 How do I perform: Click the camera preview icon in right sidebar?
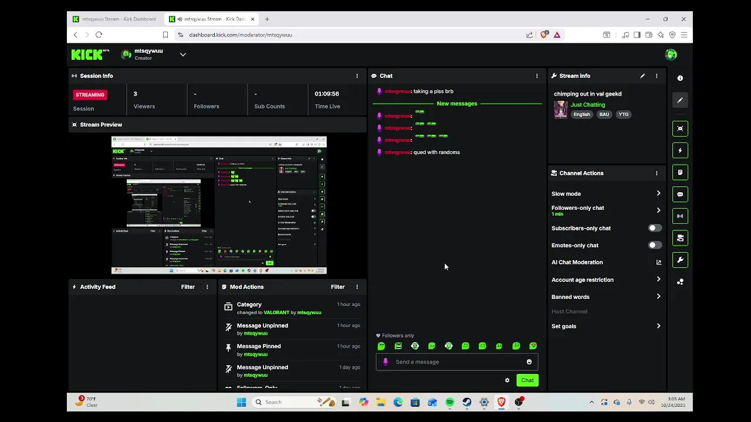coord(680,238)
